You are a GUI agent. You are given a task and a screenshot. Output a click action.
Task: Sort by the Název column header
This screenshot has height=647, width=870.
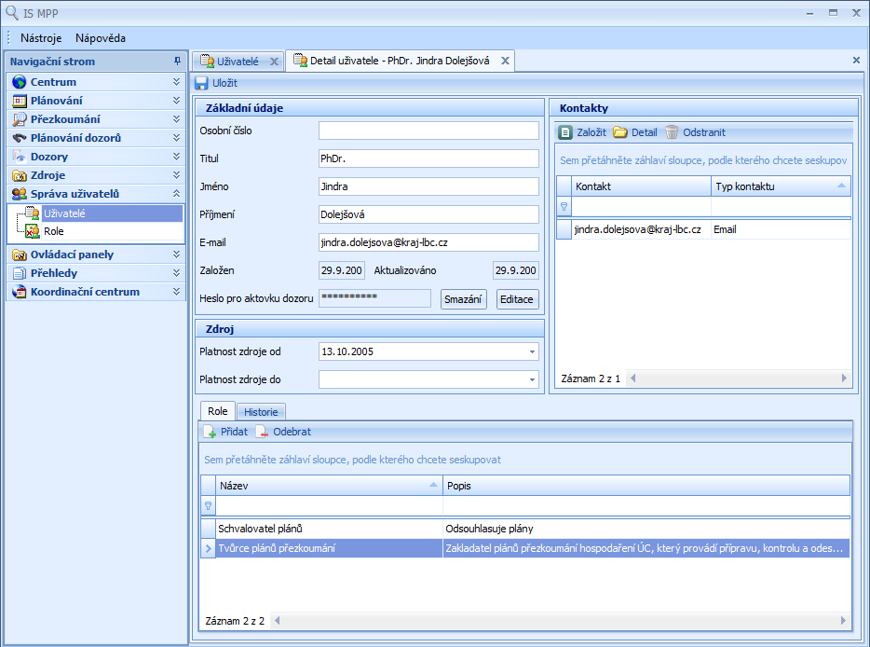pos(329,486)
